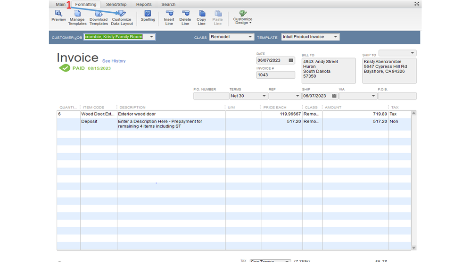
Task: Expand the Customer:Job dropdown
Action: 151,37
